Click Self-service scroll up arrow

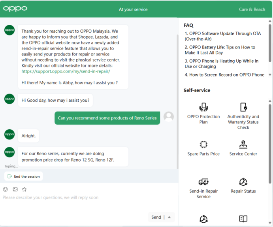(x=270, y=101)
